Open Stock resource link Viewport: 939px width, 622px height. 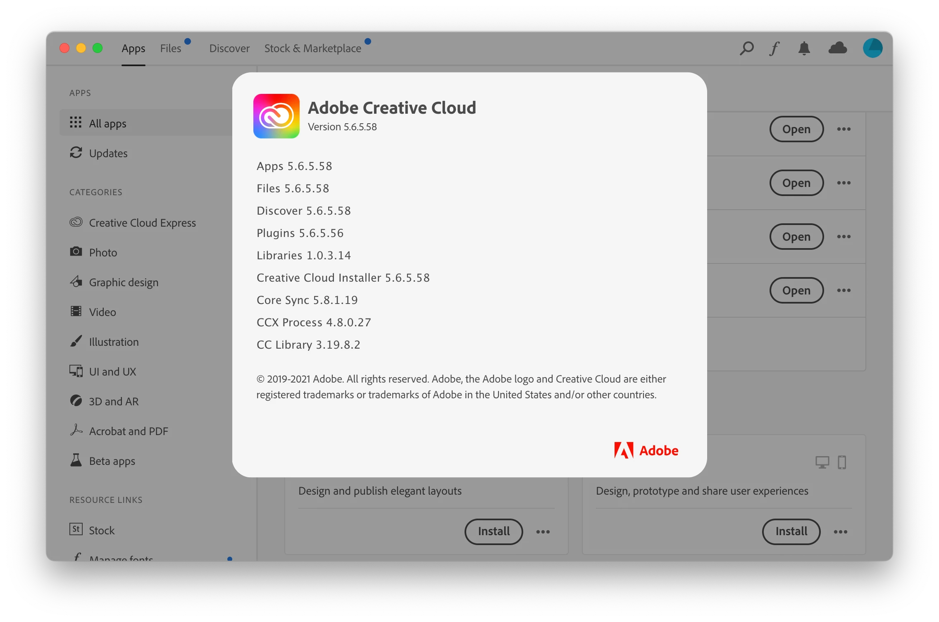(102, 530)
